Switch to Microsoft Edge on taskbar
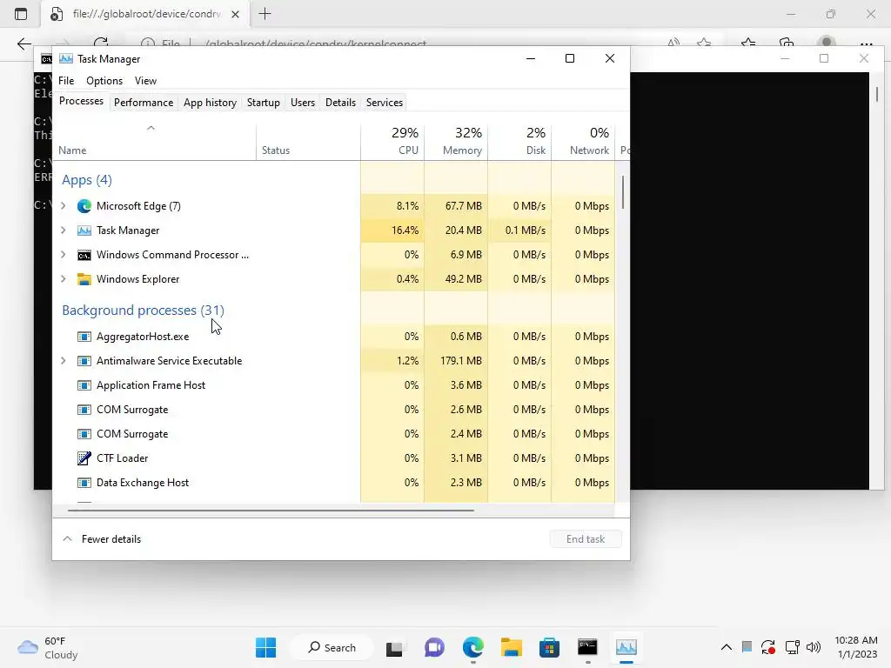This screenshot has width=891, height=668. (x=472, y=647)
